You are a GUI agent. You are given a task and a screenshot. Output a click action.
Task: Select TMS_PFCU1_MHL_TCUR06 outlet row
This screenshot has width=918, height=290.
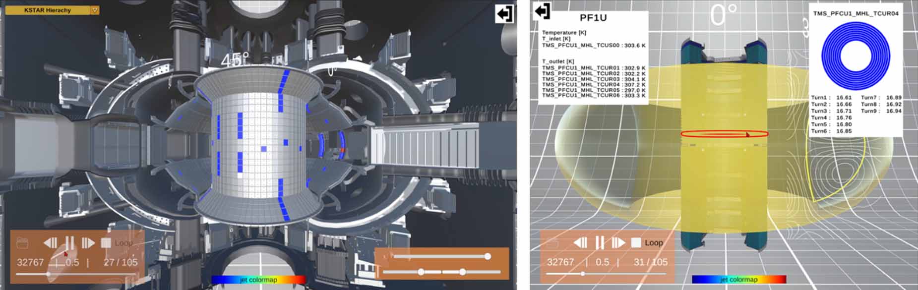coord(594,96)
